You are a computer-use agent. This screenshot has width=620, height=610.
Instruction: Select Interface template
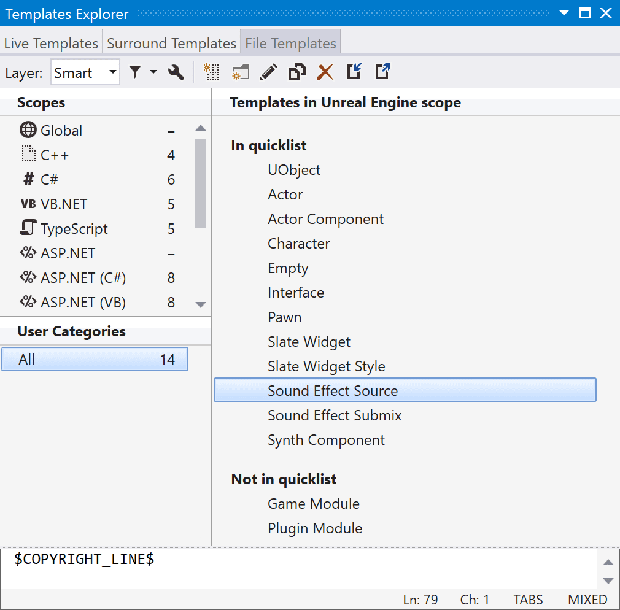[296, 293]
